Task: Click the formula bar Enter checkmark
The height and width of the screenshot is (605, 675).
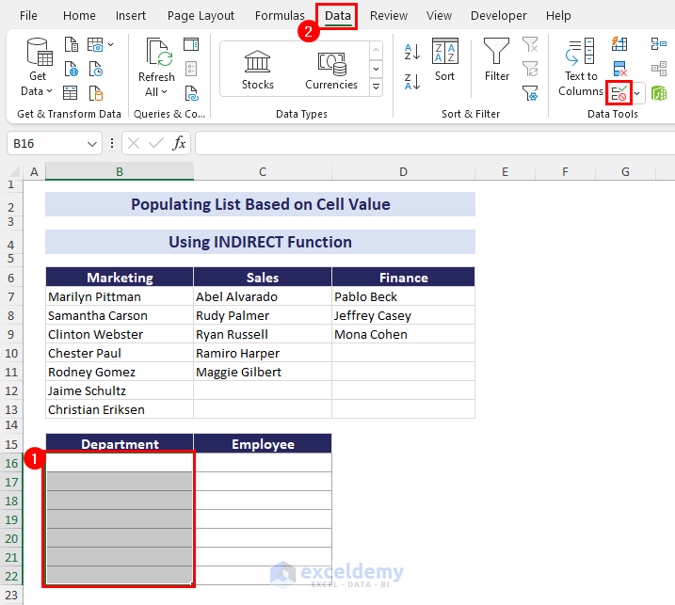Action: pyautogui.click(x=156, y=143)
